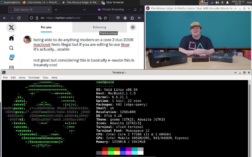Open Home in the X sidebar
This screenshot has width=252, height=157.
point(11,38)
